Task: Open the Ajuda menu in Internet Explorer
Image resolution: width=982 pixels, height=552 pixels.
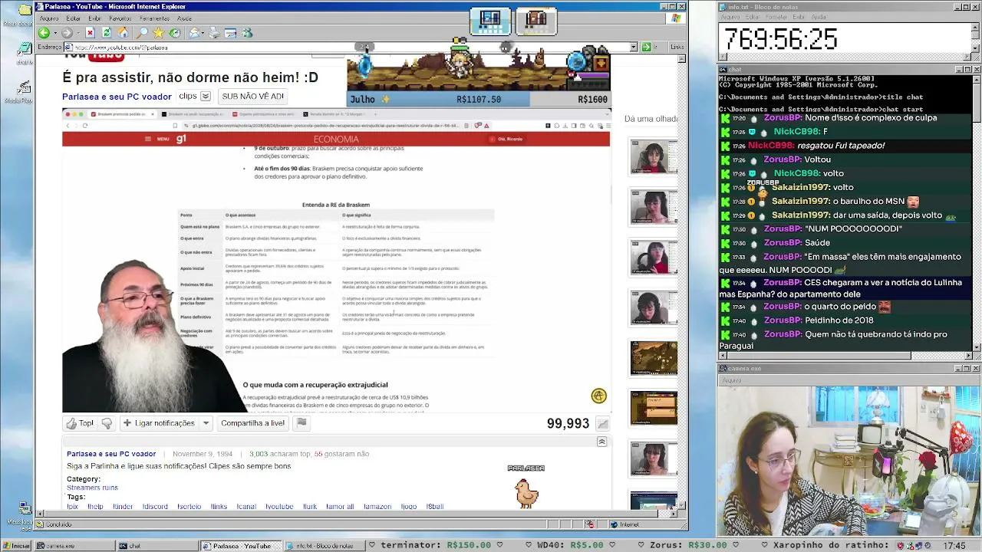Action: (184, 18)
